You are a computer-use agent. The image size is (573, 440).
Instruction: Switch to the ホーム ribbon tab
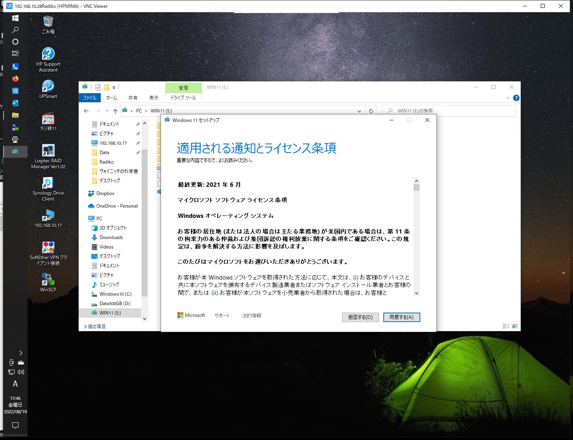(x=111, y=98)
